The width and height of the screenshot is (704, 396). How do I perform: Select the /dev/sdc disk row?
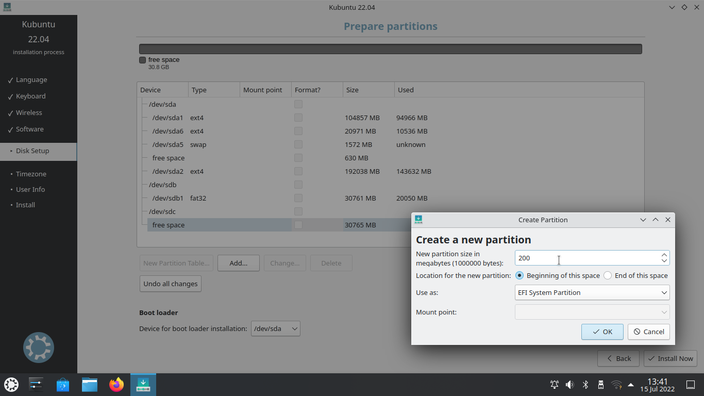point(390,211)
